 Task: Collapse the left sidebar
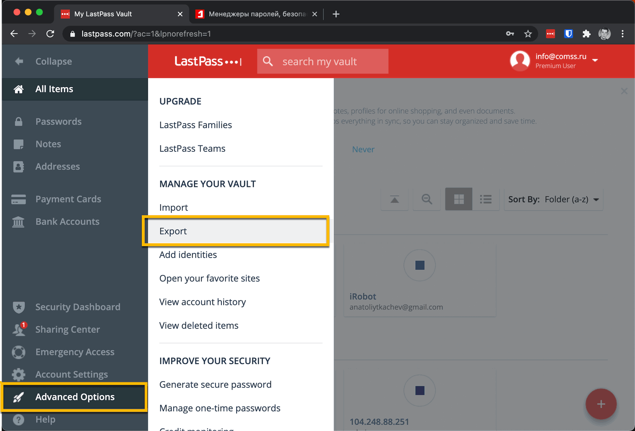(53, 61)
